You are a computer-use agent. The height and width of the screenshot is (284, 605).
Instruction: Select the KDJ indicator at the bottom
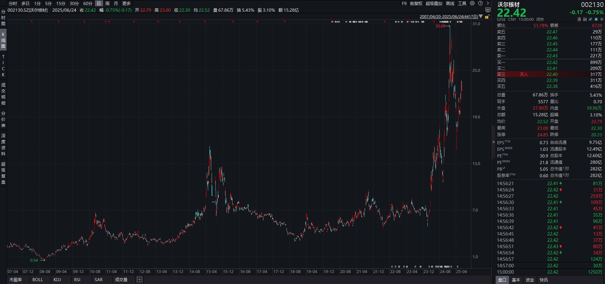click(x=57, y=280)
